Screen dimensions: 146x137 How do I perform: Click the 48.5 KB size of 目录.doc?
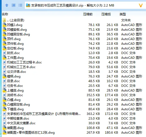pos(94,81)
